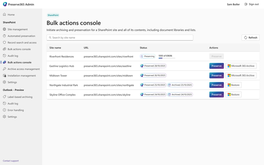The height and width of the screenshot is (165, 264).
Task: Click Refresh button
Action: (x=250, y=38)
